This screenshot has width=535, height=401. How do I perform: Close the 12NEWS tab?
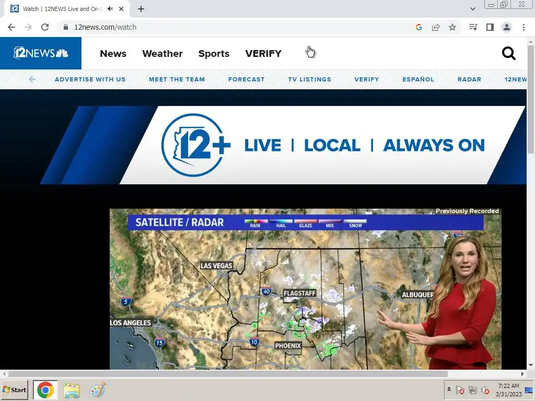coord(121,9)
